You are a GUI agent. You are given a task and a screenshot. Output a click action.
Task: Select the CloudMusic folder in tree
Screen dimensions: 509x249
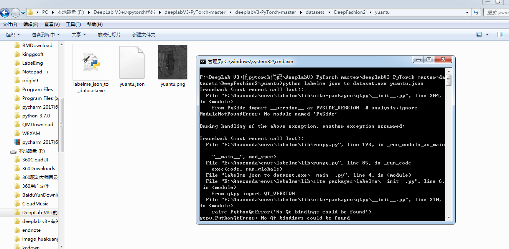[36, 203]
